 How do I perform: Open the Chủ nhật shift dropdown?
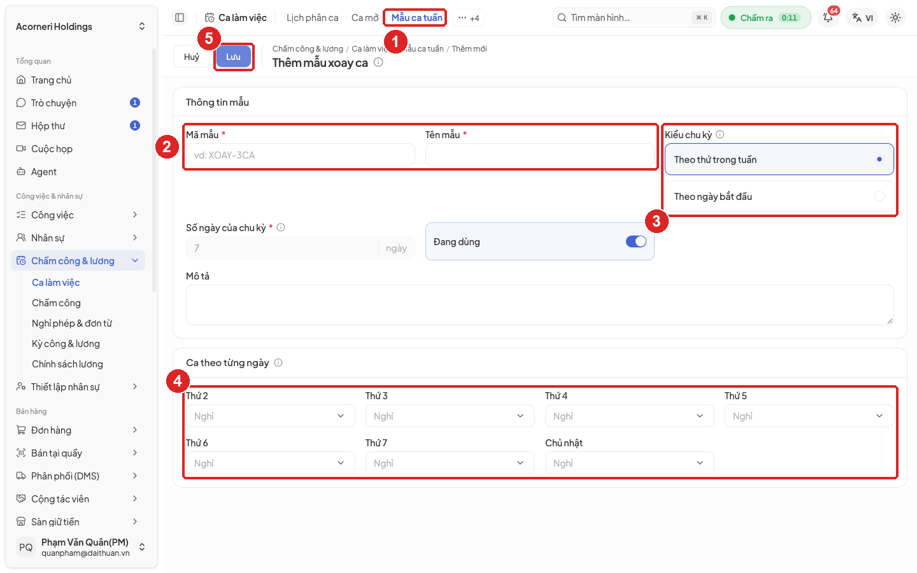click(x=630, y=463)
